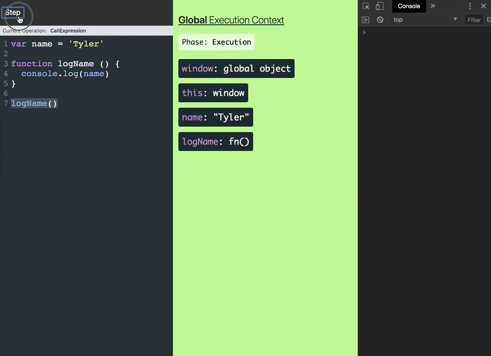Select the name: "Tyler" variable block

point(216,117)
